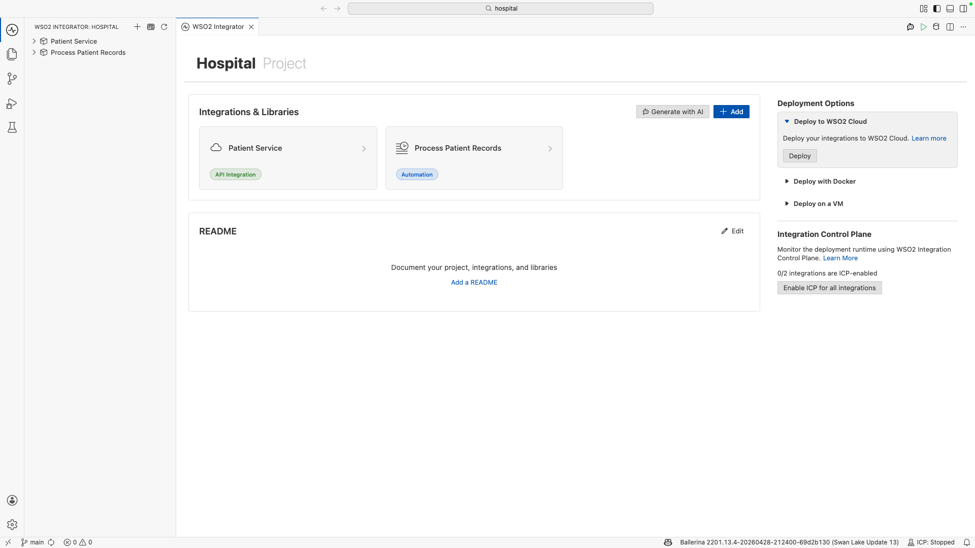Screen dimensions: 975x548
Task: Click the Copilot icon in status bar
Action: pyautogui.click(x=668, y=542)
